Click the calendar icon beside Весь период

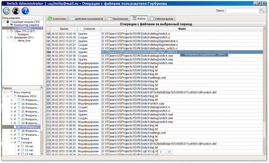coord(11,92)
